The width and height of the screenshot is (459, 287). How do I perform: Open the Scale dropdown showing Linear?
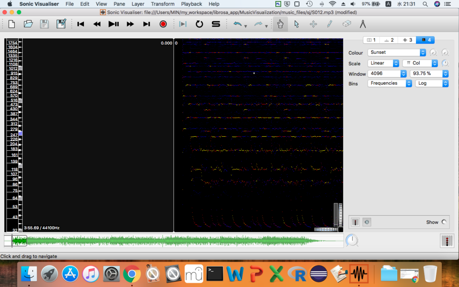383,63
